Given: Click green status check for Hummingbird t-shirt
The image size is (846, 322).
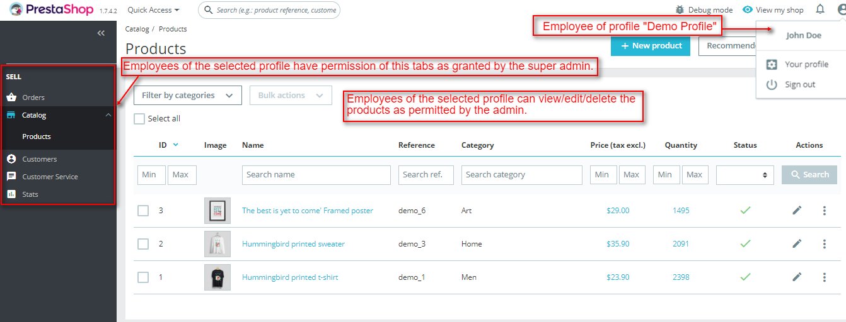Looking at the screenshot, I should (x=745, y=277).
